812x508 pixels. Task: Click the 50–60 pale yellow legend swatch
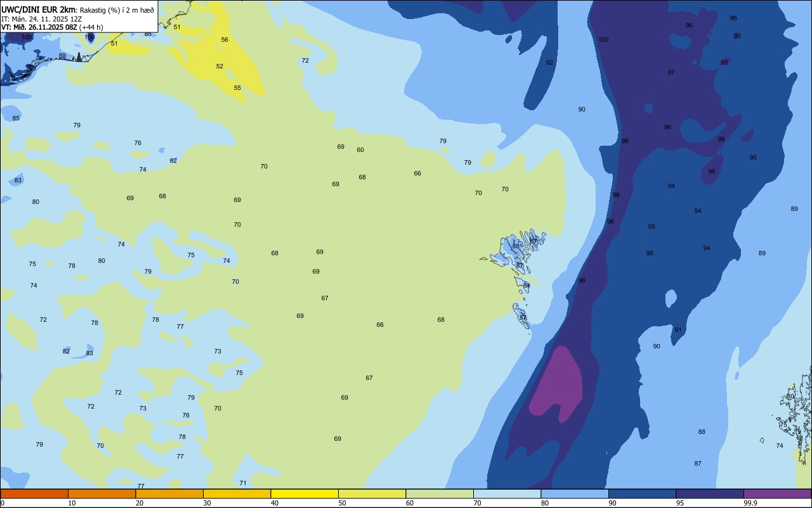pos(372,493)
